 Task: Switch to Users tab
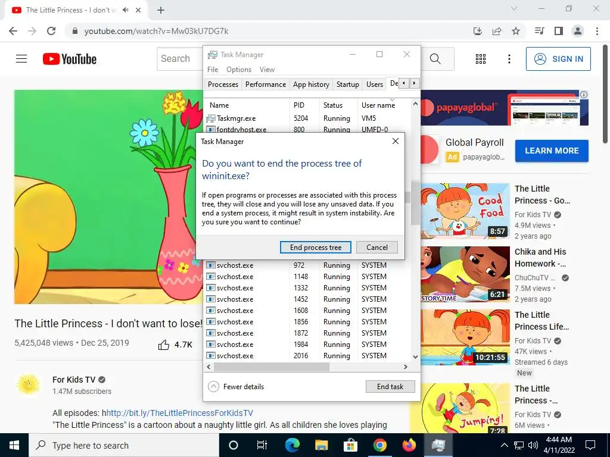pyautogui.click(x=375, y=84)
